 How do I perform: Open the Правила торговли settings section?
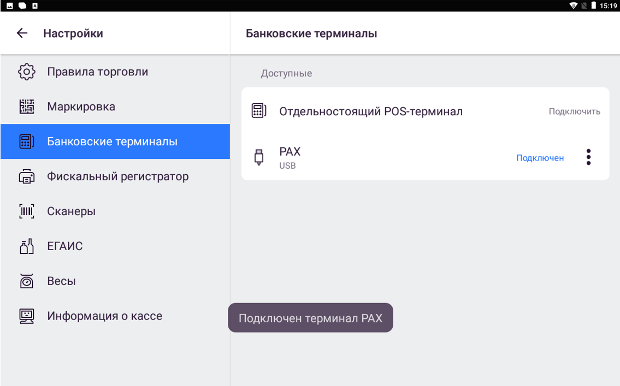tap(97, 72)
